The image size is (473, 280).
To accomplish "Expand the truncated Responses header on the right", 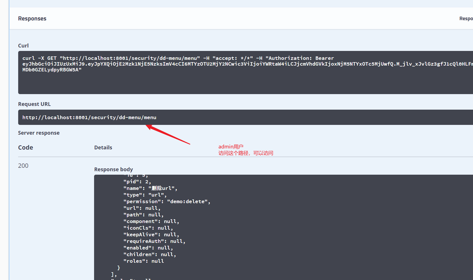I will (x=466, y=18).
